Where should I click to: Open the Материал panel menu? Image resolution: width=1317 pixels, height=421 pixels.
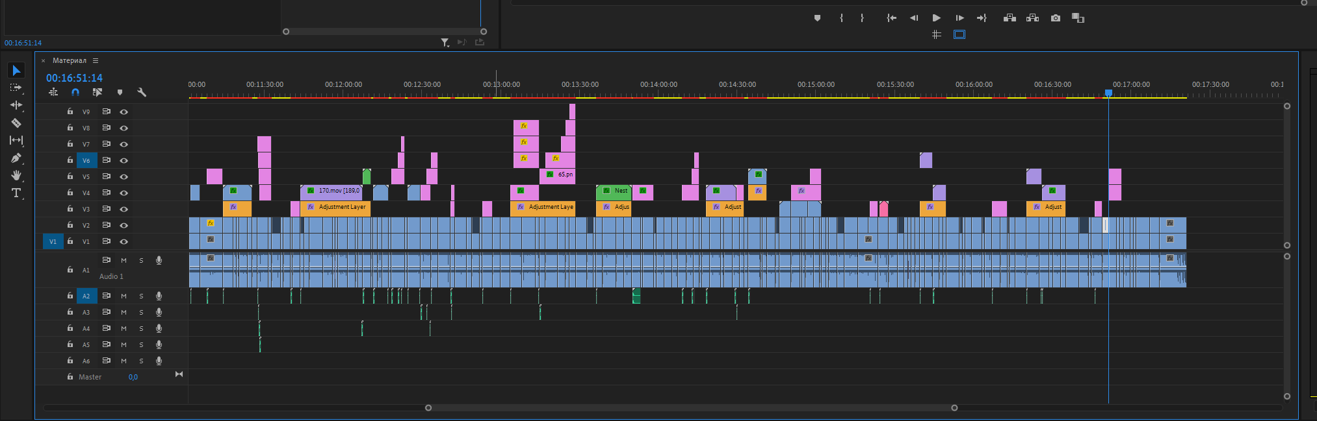point(96,60)
